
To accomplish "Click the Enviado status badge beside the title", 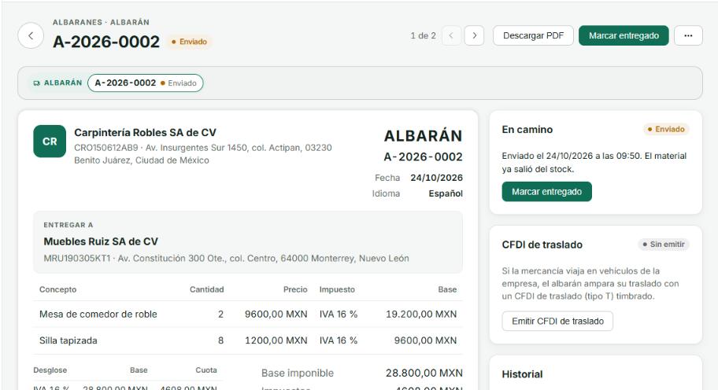I will click(x=189, y=42).
